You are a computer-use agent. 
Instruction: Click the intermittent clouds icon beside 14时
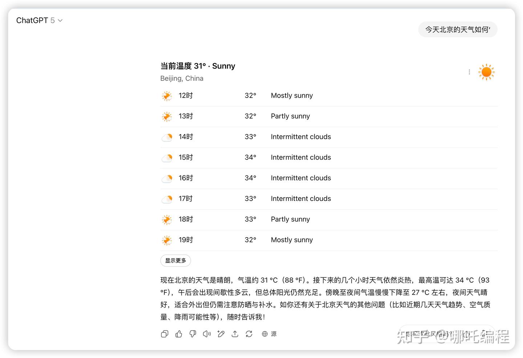(167, 137)
